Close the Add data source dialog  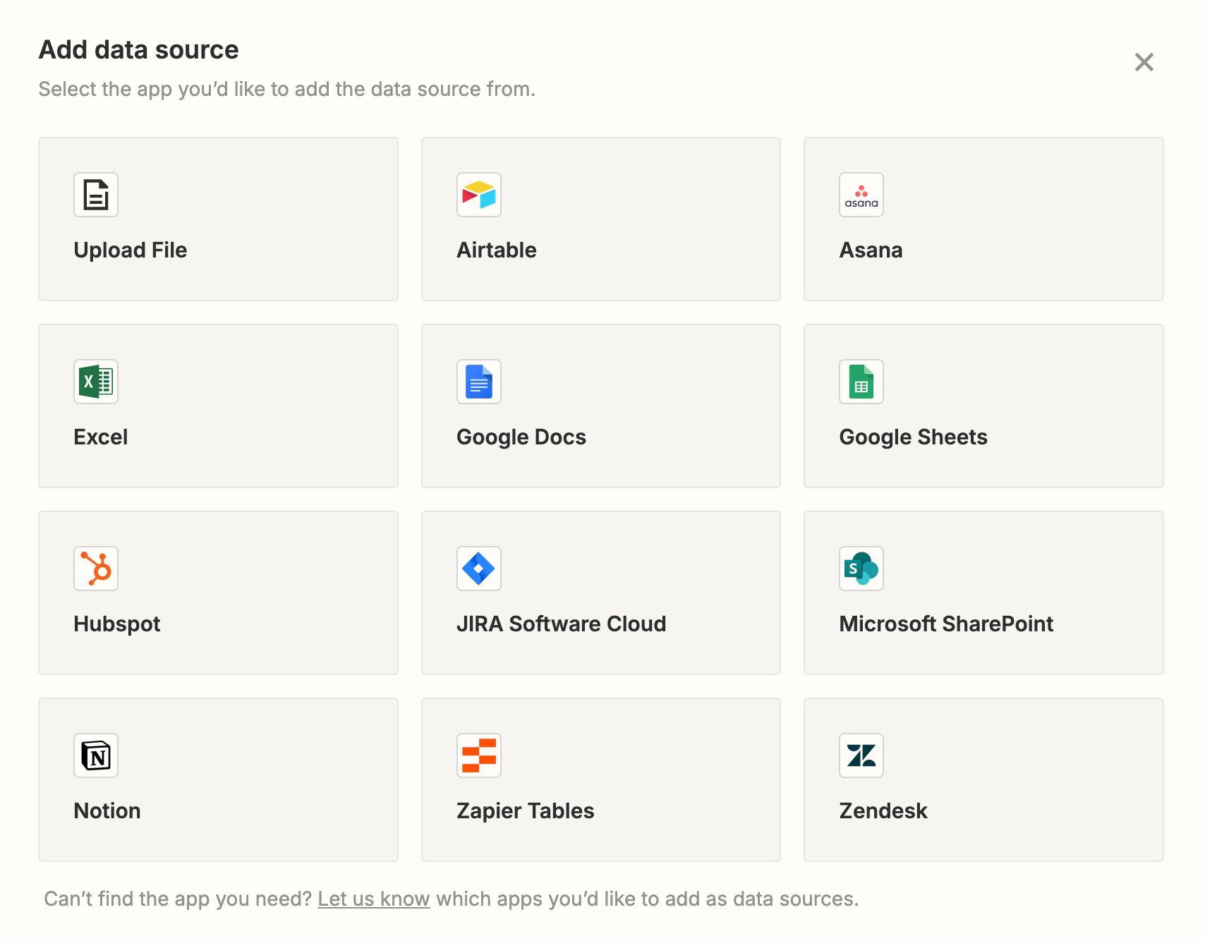pyautogui.click(x=1144, y=62)
